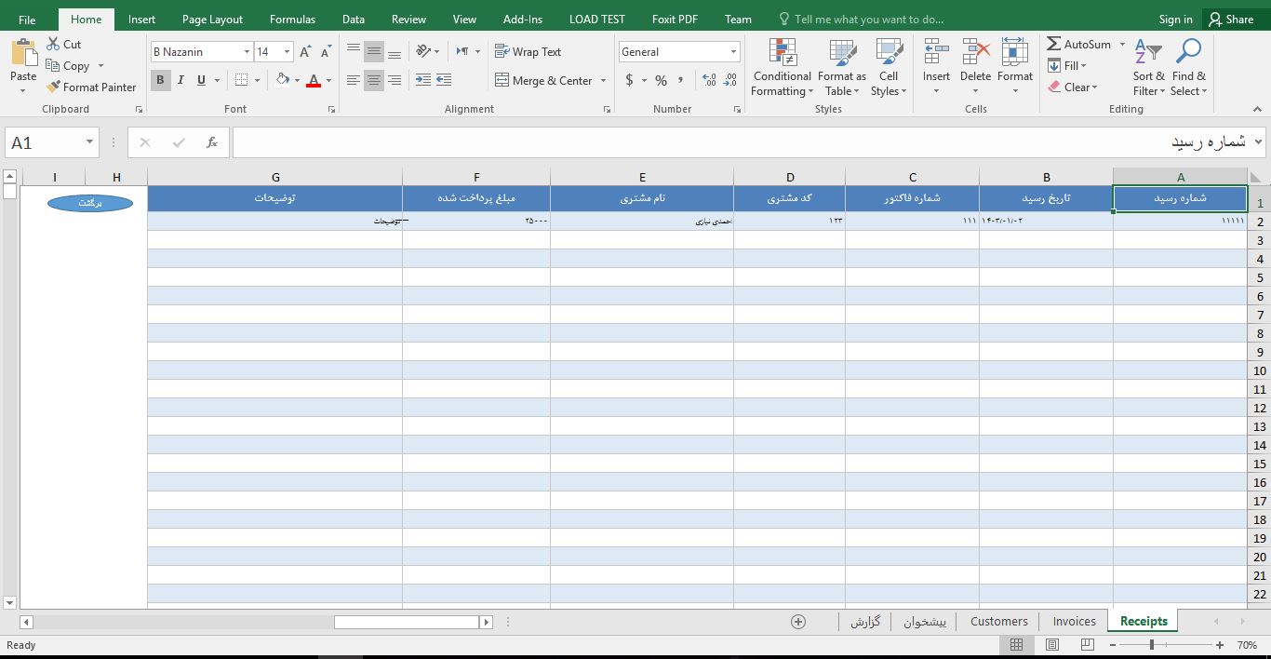Open the font size dropdown
1271x659 pixels.
tap(287, 52)
